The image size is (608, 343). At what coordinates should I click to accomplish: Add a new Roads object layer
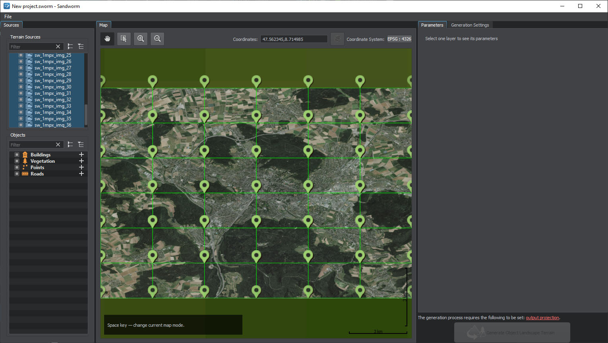[x=81, y=173]
